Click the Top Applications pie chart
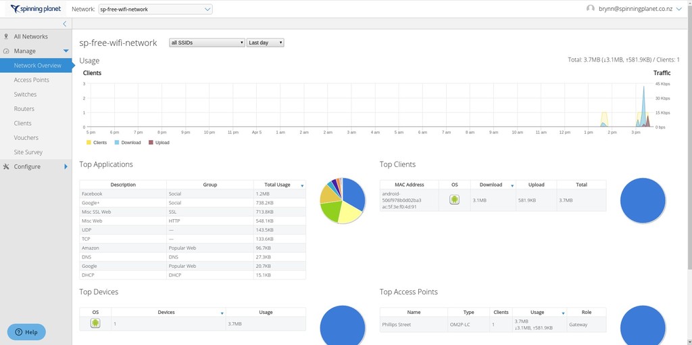Screen dimensions: 692x345 [342, 201]
